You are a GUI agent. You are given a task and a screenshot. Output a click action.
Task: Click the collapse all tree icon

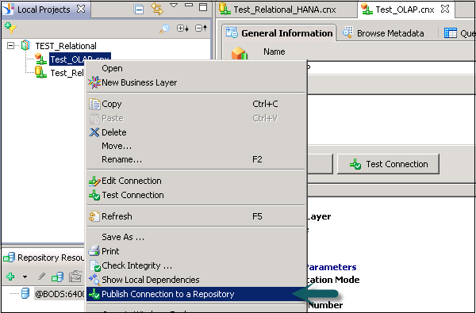click(x=201, y=29)
